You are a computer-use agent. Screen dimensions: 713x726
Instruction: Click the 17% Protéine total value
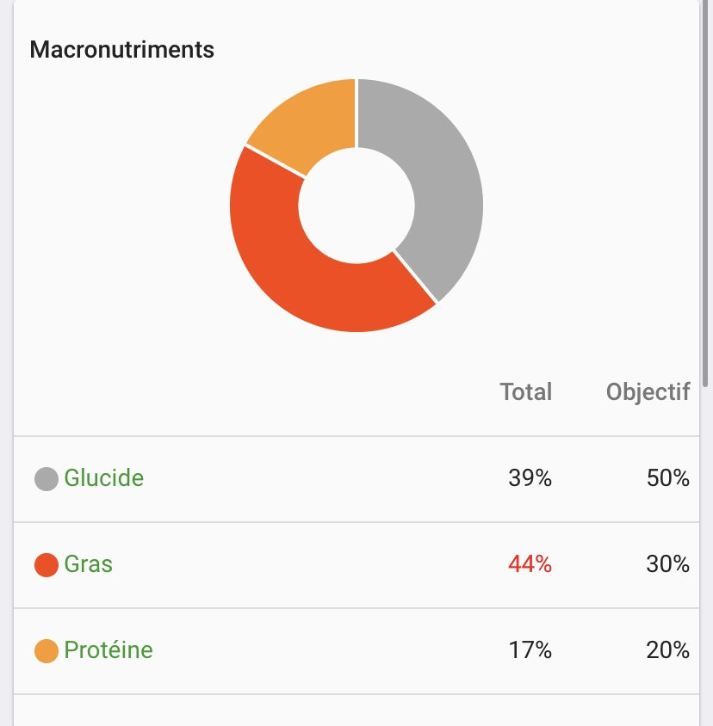(x=530, y=650)
